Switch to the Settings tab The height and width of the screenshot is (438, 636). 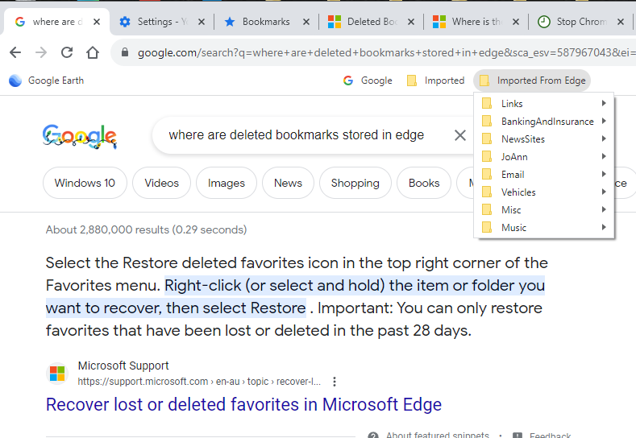tap(162, 22)
